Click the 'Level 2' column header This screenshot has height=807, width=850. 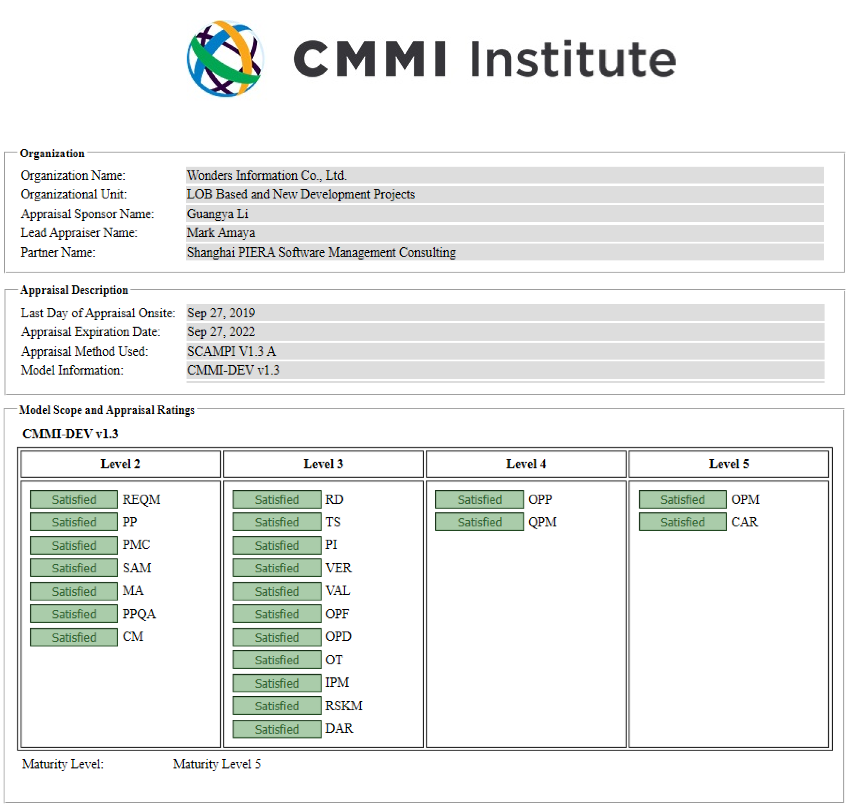[120, 464]
